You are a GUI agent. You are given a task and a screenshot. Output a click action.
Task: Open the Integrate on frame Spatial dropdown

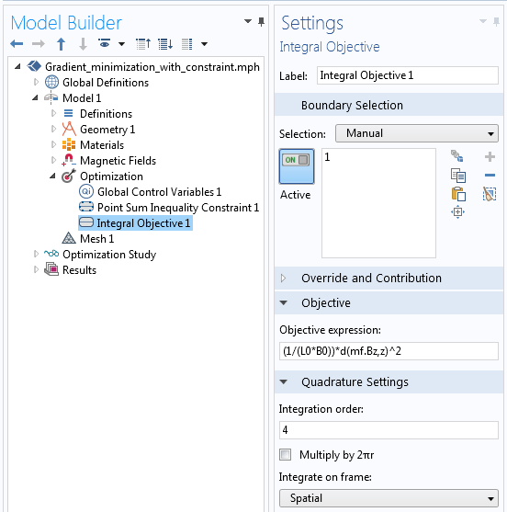click(389, 498)
